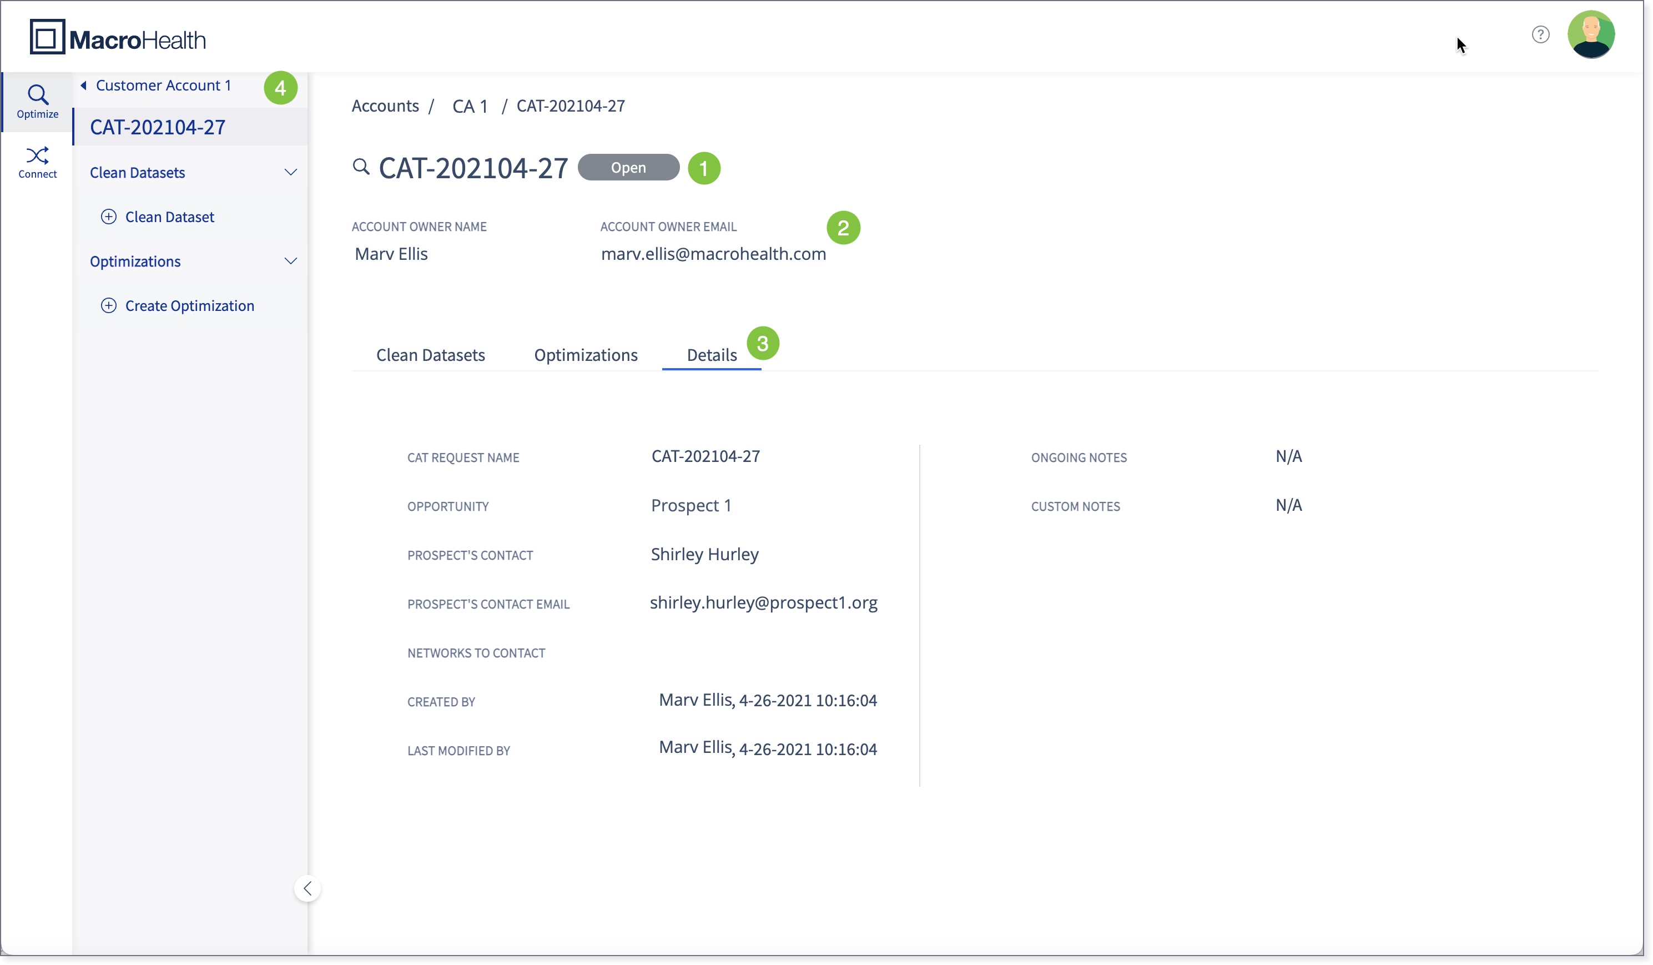Click the Optimizations sidebar heading

[x=135, y=261]
